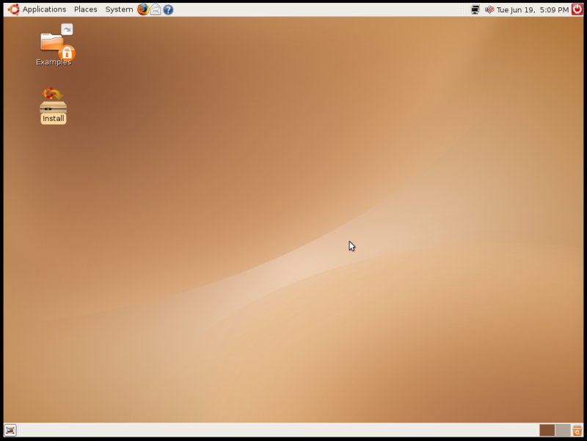Open the Places menu
Image resolution: width=587 pixels, height=441 pixels.
pos(85,9)
